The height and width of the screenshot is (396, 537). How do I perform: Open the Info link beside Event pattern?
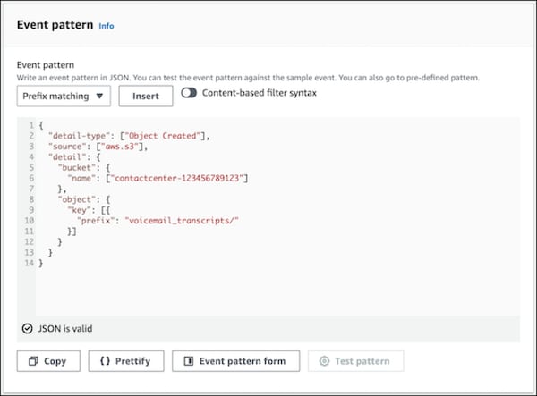[x=107, y=26]
